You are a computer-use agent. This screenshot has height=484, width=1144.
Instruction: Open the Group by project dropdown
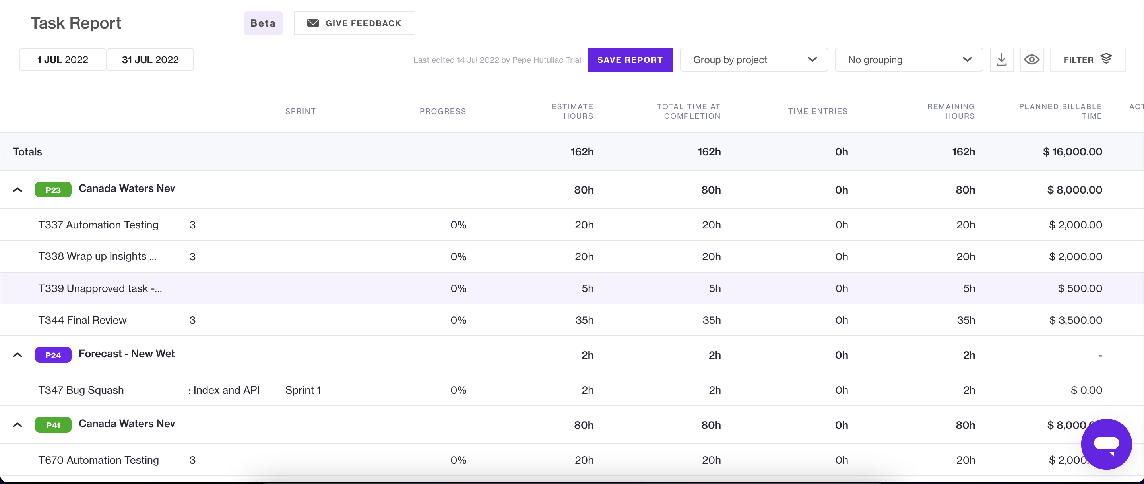pos(753,60)
